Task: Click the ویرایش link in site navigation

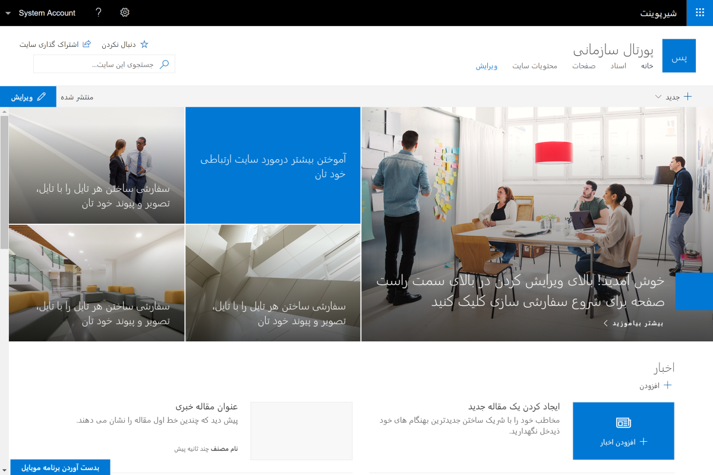Action: 486,66
